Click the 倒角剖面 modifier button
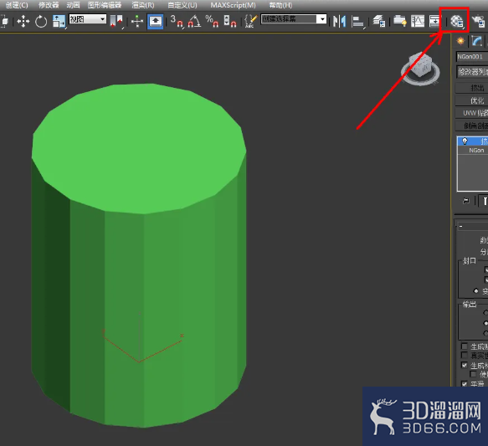The image size is (488, 446). coord(471,126)
